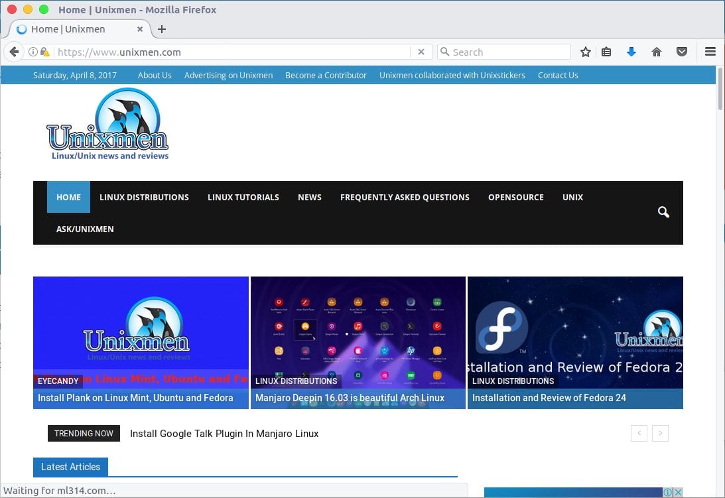Image resolution: width=725 pixels, height=498 pixels.
Task: Open the NEWS menu item
Action: click(310, 197)
